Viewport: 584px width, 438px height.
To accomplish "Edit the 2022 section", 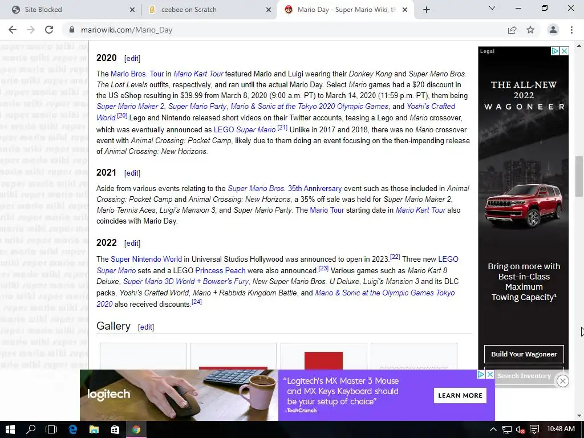I will pos(132,243).
